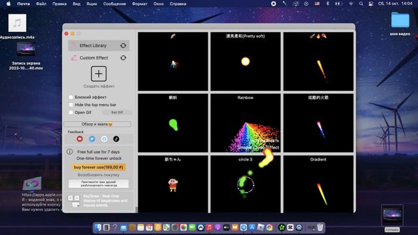Click the 'Обзор и хвала' button
Screen dimensions: 418x235
click(97, 124)
